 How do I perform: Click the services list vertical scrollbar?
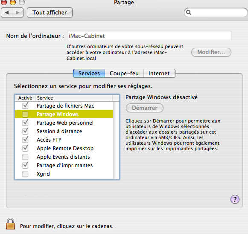[116, 140]
